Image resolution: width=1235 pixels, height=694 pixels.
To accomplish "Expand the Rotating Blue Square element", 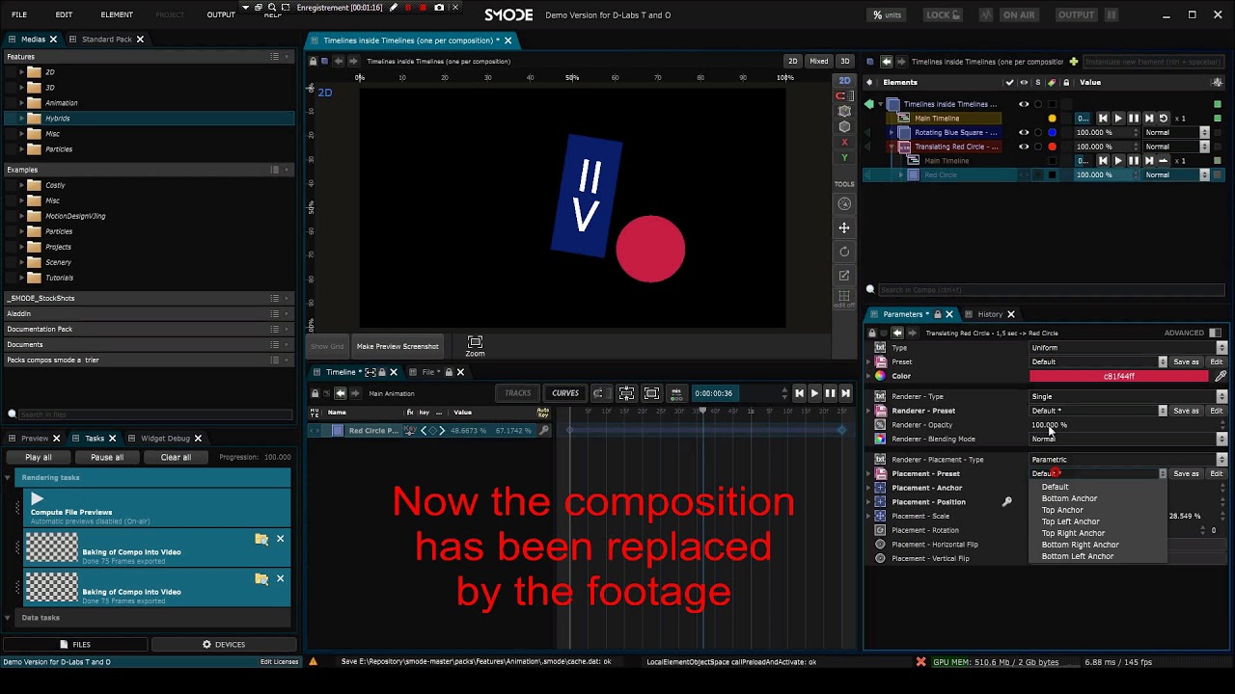I will pos(892,132).
